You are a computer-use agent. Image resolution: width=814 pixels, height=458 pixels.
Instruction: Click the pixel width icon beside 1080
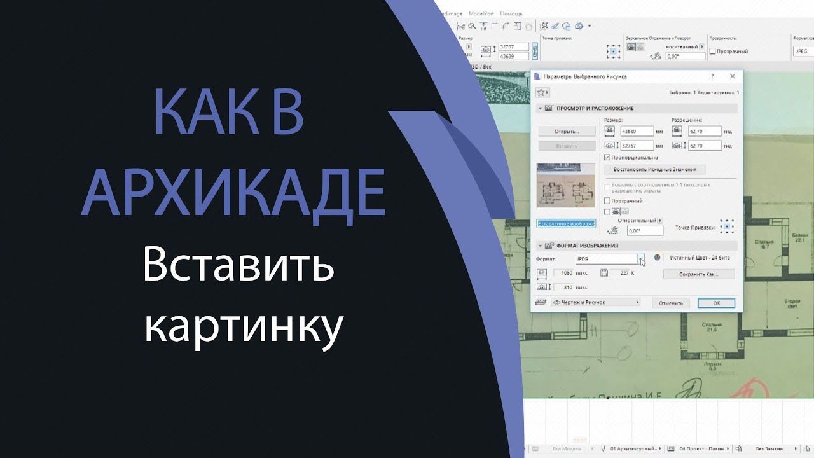click(542, 273)
